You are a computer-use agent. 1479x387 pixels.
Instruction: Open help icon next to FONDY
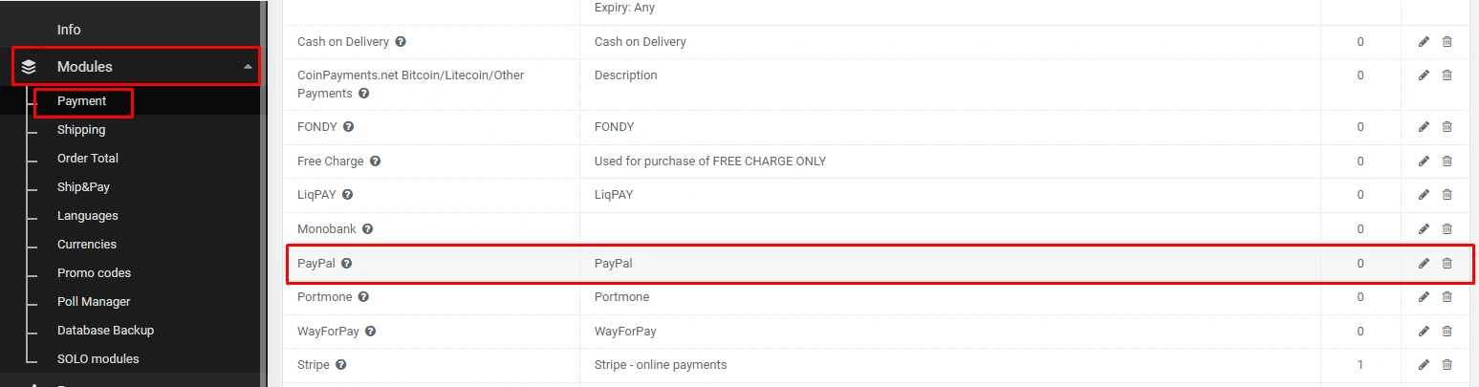pos(349,127)
